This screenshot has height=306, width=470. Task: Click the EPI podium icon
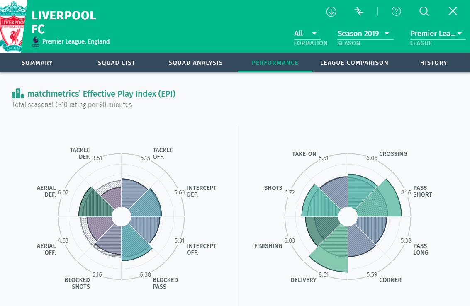tap(18, 94)
